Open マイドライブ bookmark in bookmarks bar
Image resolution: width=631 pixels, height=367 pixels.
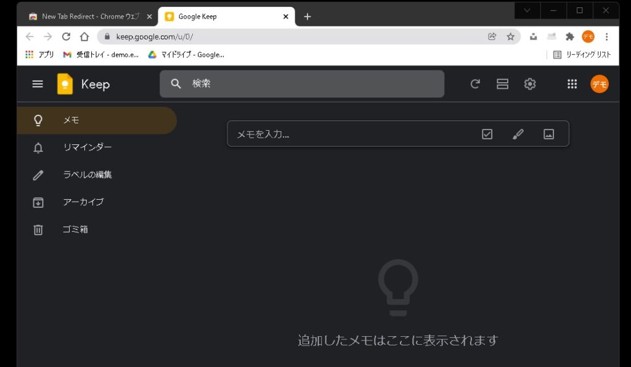pyautogui.click(x=186, y=55)
